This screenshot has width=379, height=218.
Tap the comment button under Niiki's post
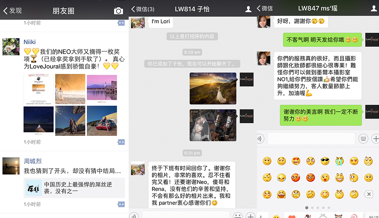(121, 142)
